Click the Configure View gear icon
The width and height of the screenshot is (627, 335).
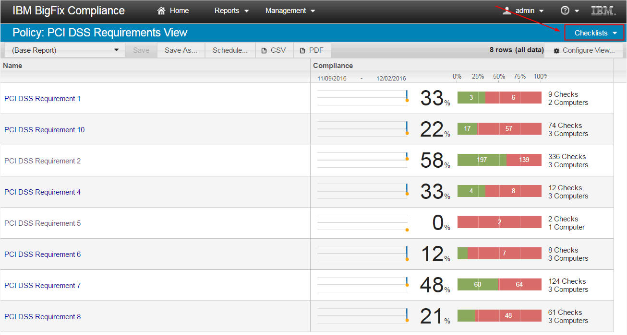click(x=556, y=50)
